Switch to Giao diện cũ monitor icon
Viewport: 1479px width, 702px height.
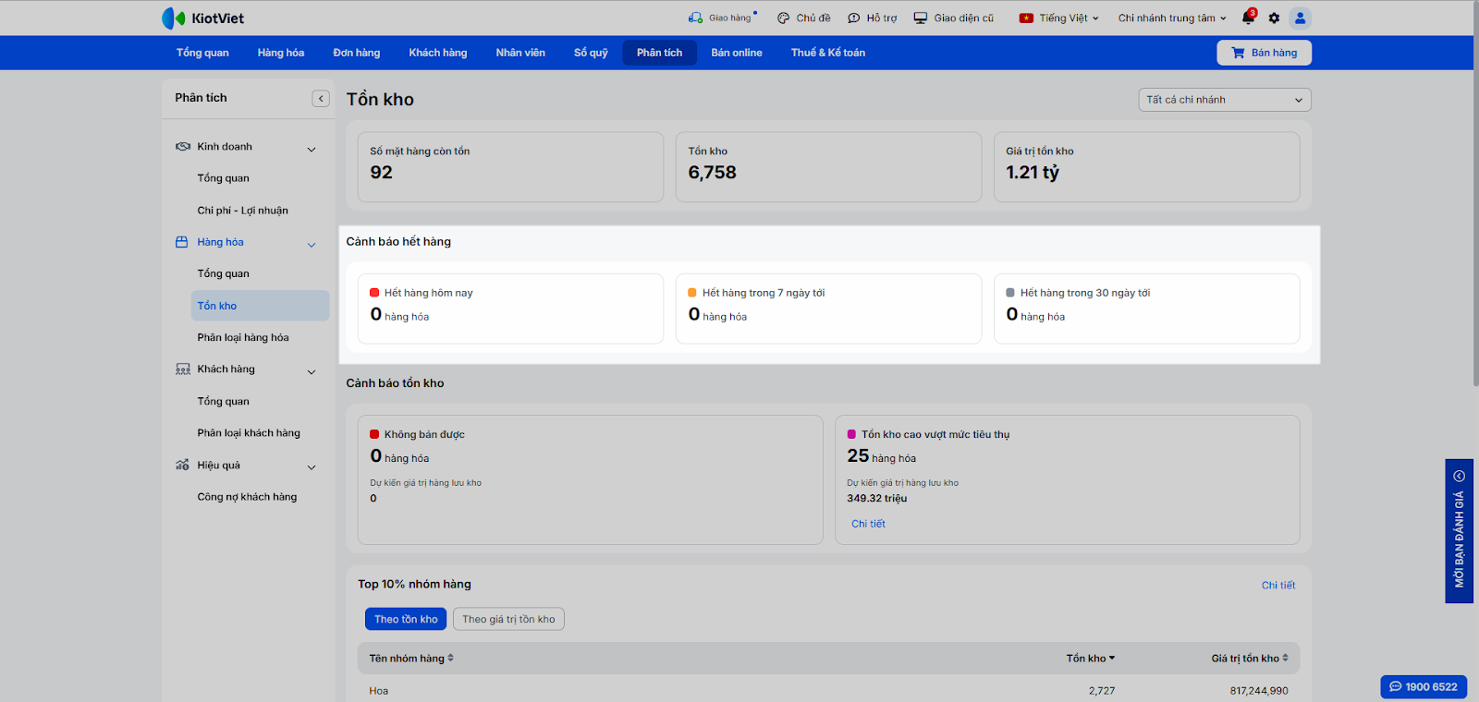point(921,18)
